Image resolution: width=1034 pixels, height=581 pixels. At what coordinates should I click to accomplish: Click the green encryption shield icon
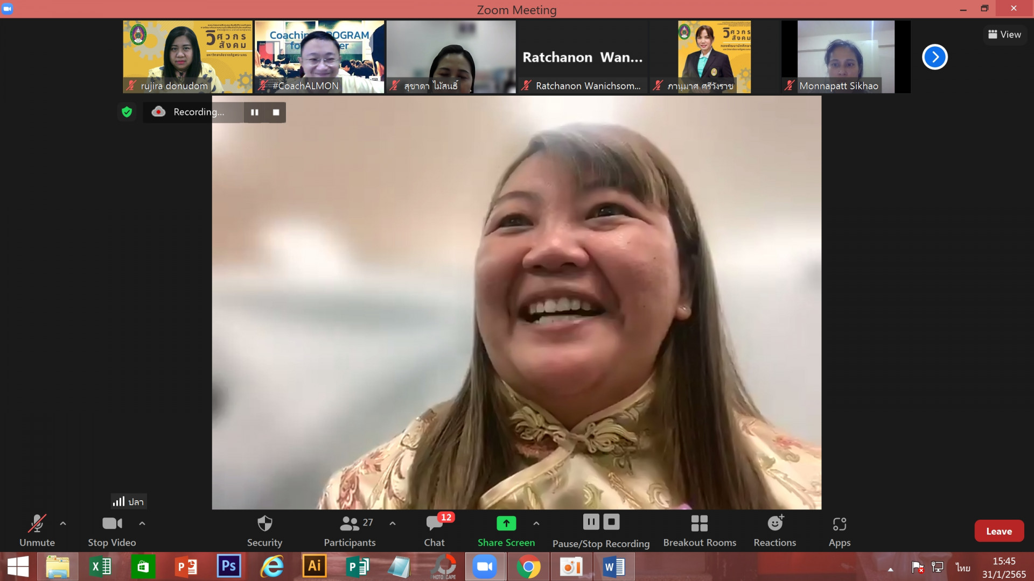(x=127, y=112)
